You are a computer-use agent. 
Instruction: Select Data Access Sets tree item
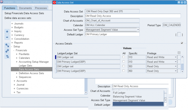tap(29, 69)
